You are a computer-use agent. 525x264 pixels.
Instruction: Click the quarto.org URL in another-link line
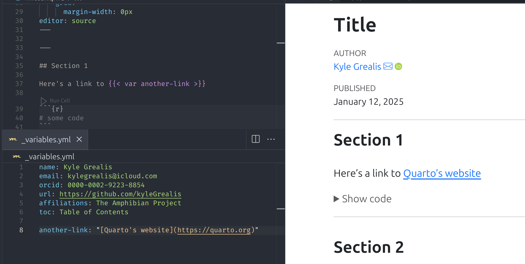click(x=214, y=230)
